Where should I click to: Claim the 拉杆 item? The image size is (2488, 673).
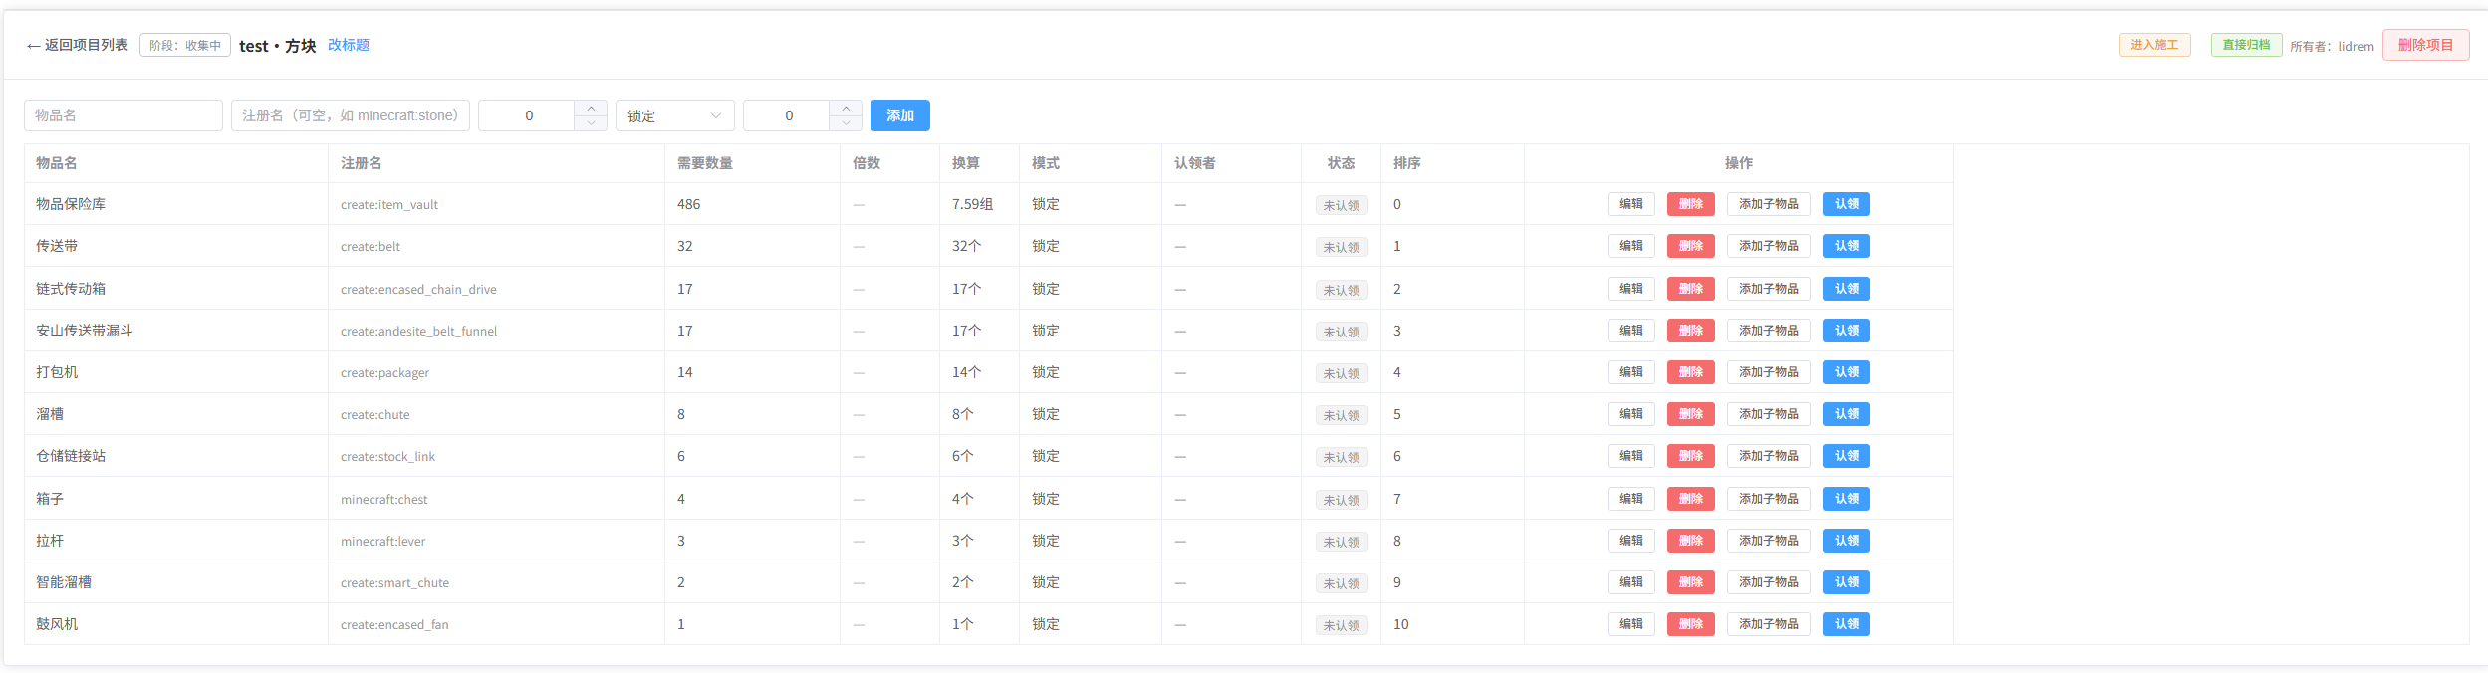click(1847, 541)
